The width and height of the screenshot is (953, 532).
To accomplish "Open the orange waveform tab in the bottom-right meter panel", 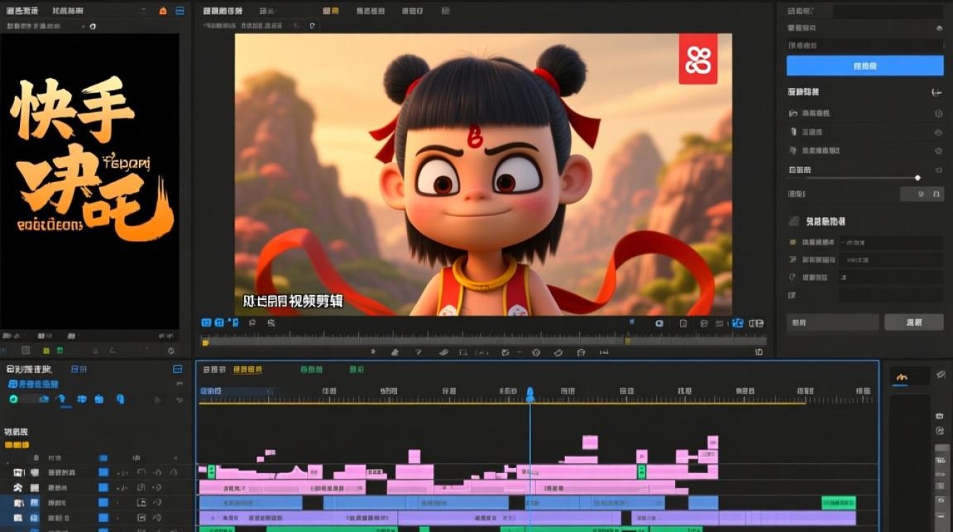I will tap(902, 377).
